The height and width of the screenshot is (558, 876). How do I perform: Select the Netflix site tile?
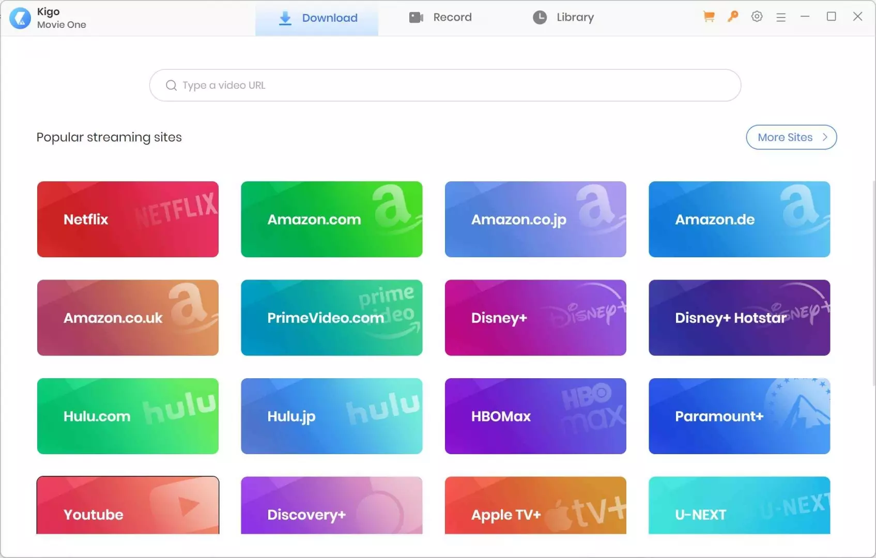coord(128,219)
